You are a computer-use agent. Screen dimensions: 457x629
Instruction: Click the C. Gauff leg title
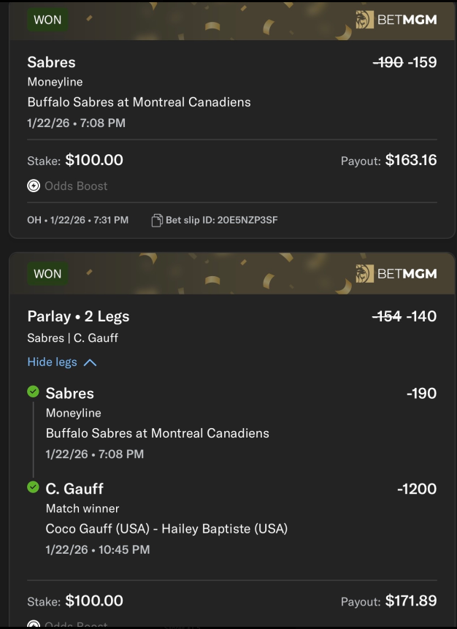[x=74, y=488]
